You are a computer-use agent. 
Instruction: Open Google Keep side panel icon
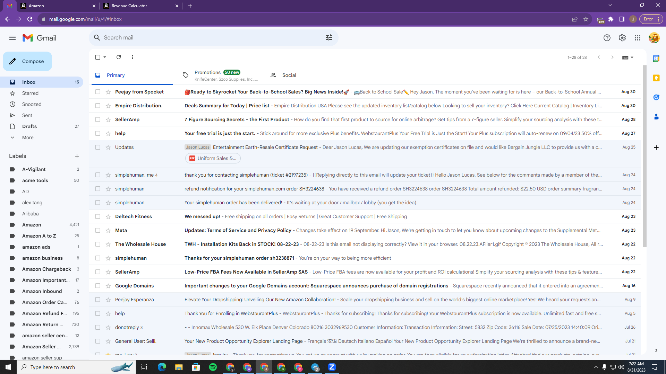656,78
